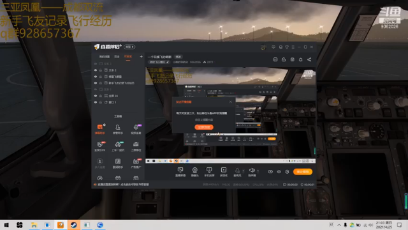Image resolution: width=408 pixels, height=230 pixels.
Task: Click the orange send-now button in the dialog
Action: (204, 127)
